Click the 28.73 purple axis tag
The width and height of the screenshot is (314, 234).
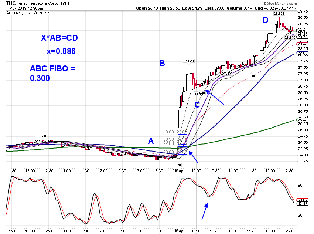pyautogui.click(x=302, y=37)
